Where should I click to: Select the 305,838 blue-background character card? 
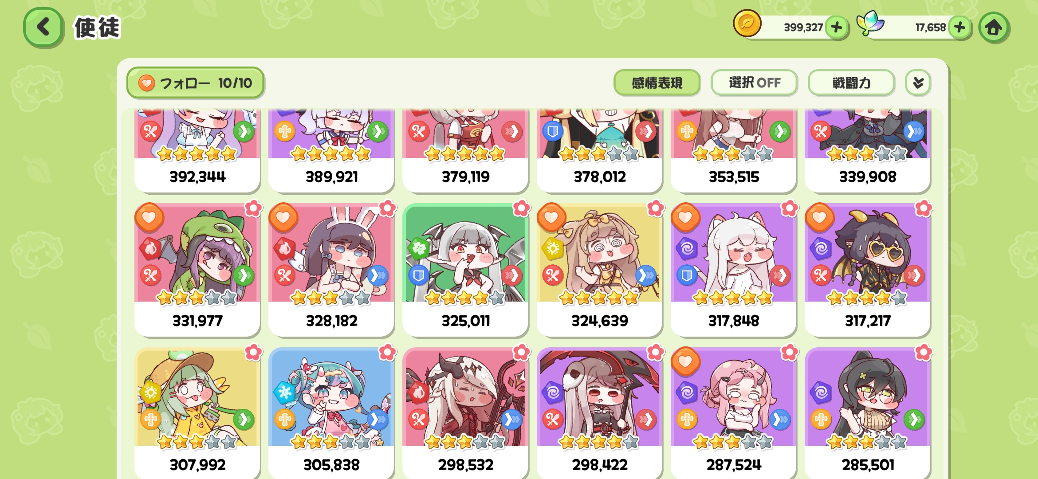point(331,412)
